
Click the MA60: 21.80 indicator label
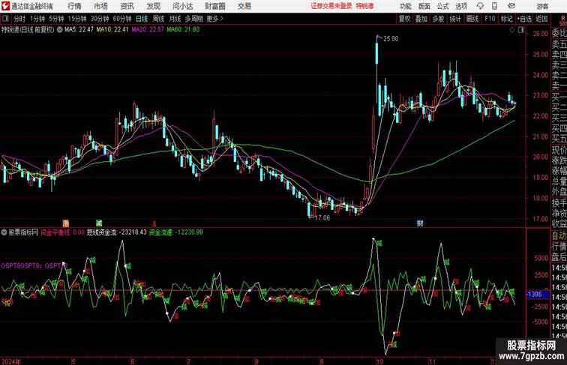183,30
